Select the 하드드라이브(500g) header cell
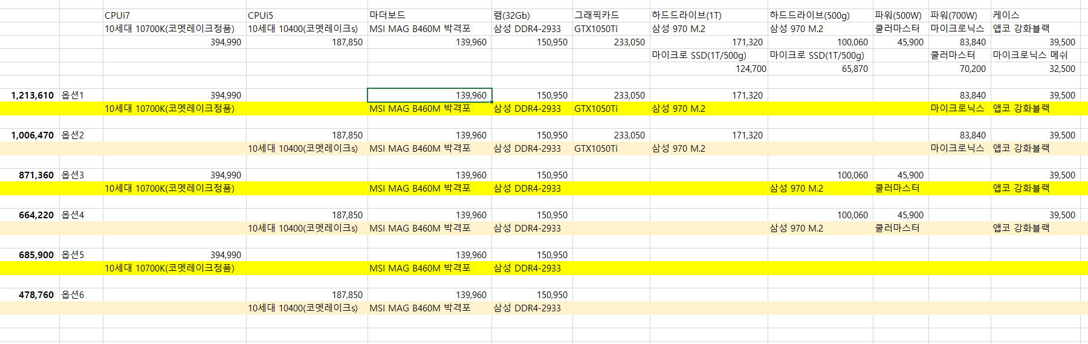Image resolution: width=1088 pixels, height=344 pixels. click(820, 15)
